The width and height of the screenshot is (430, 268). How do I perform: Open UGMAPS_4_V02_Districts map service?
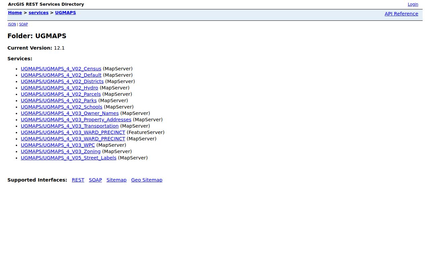pyautogui.click(x=62, y=81)
